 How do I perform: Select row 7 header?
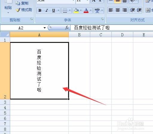pyautogui.click(x=5, y=124)
